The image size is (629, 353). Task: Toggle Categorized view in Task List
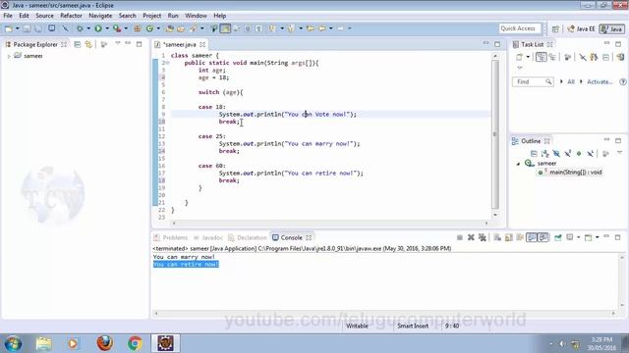coord(541,57)
